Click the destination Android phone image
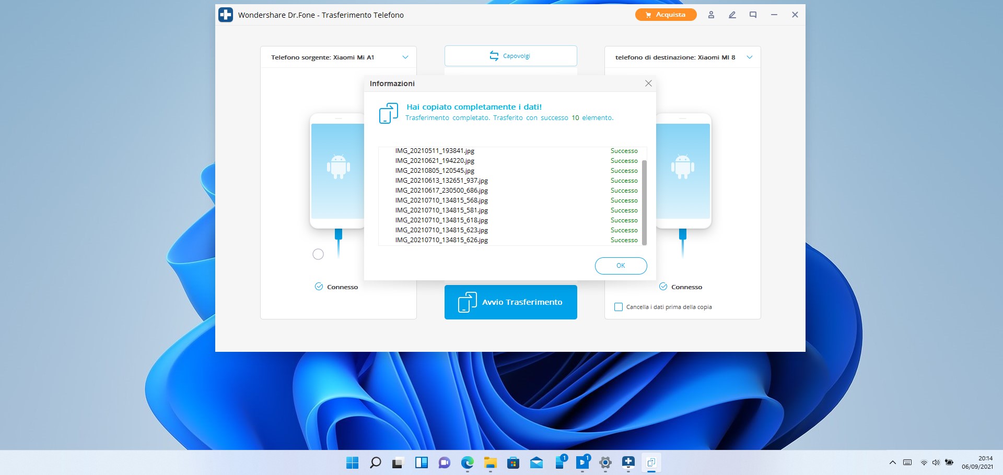 pos(684,171)
